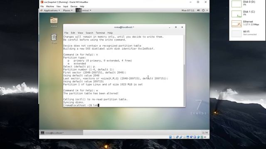This screenshot has height=149, width=266.
Task: Click the line 'Using default value 2048'
Action: tap(81, 75)
